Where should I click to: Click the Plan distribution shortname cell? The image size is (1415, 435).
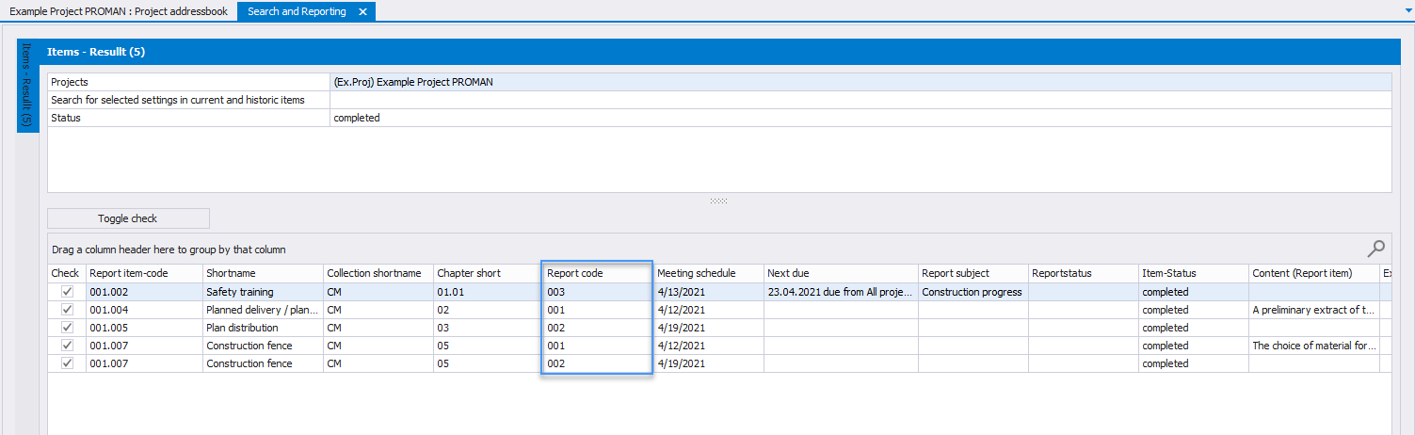point(263,328)
